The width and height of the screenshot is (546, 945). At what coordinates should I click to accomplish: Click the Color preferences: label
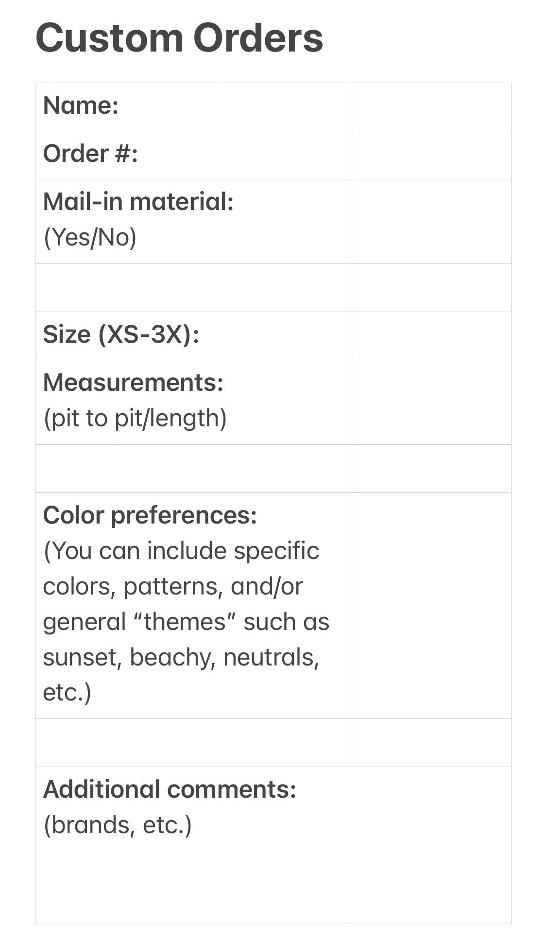tap(150, 515)
